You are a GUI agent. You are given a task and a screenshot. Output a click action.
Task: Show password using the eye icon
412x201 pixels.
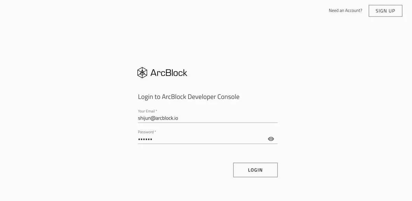tap(271, 139)
